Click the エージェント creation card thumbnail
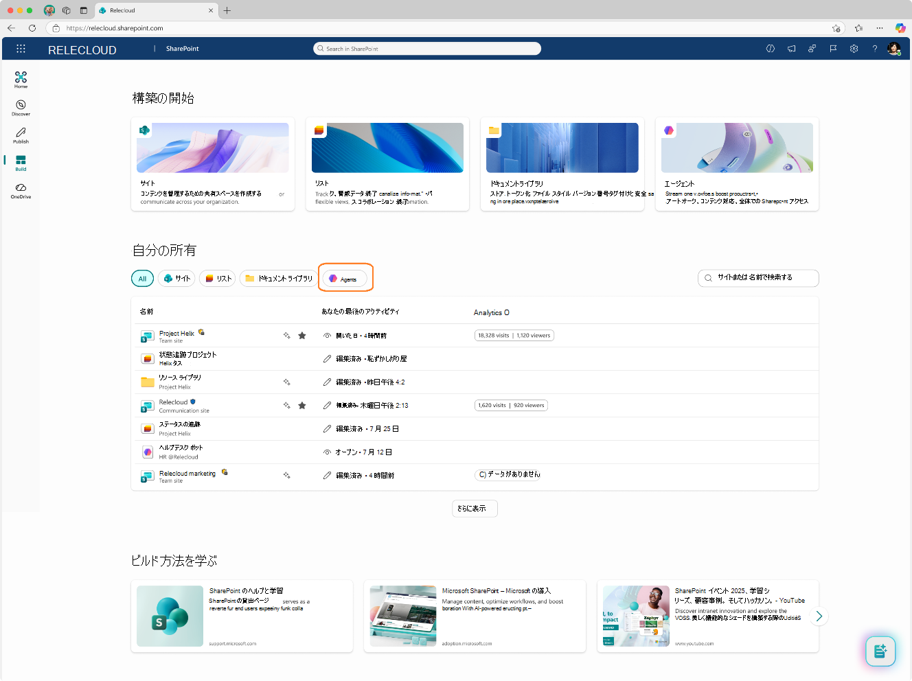 pyautogui.click(x=737, y=148)
